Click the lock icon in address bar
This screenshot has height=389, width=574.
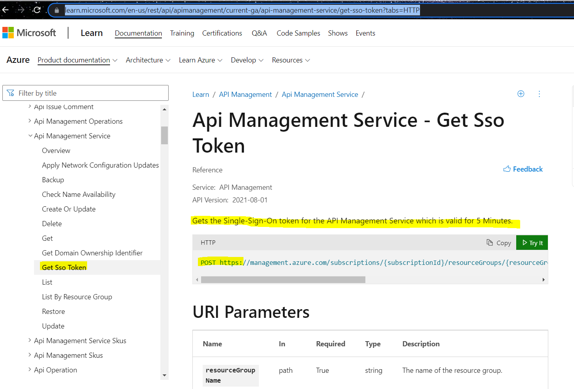pyautogui.click(x=57, y=10)
